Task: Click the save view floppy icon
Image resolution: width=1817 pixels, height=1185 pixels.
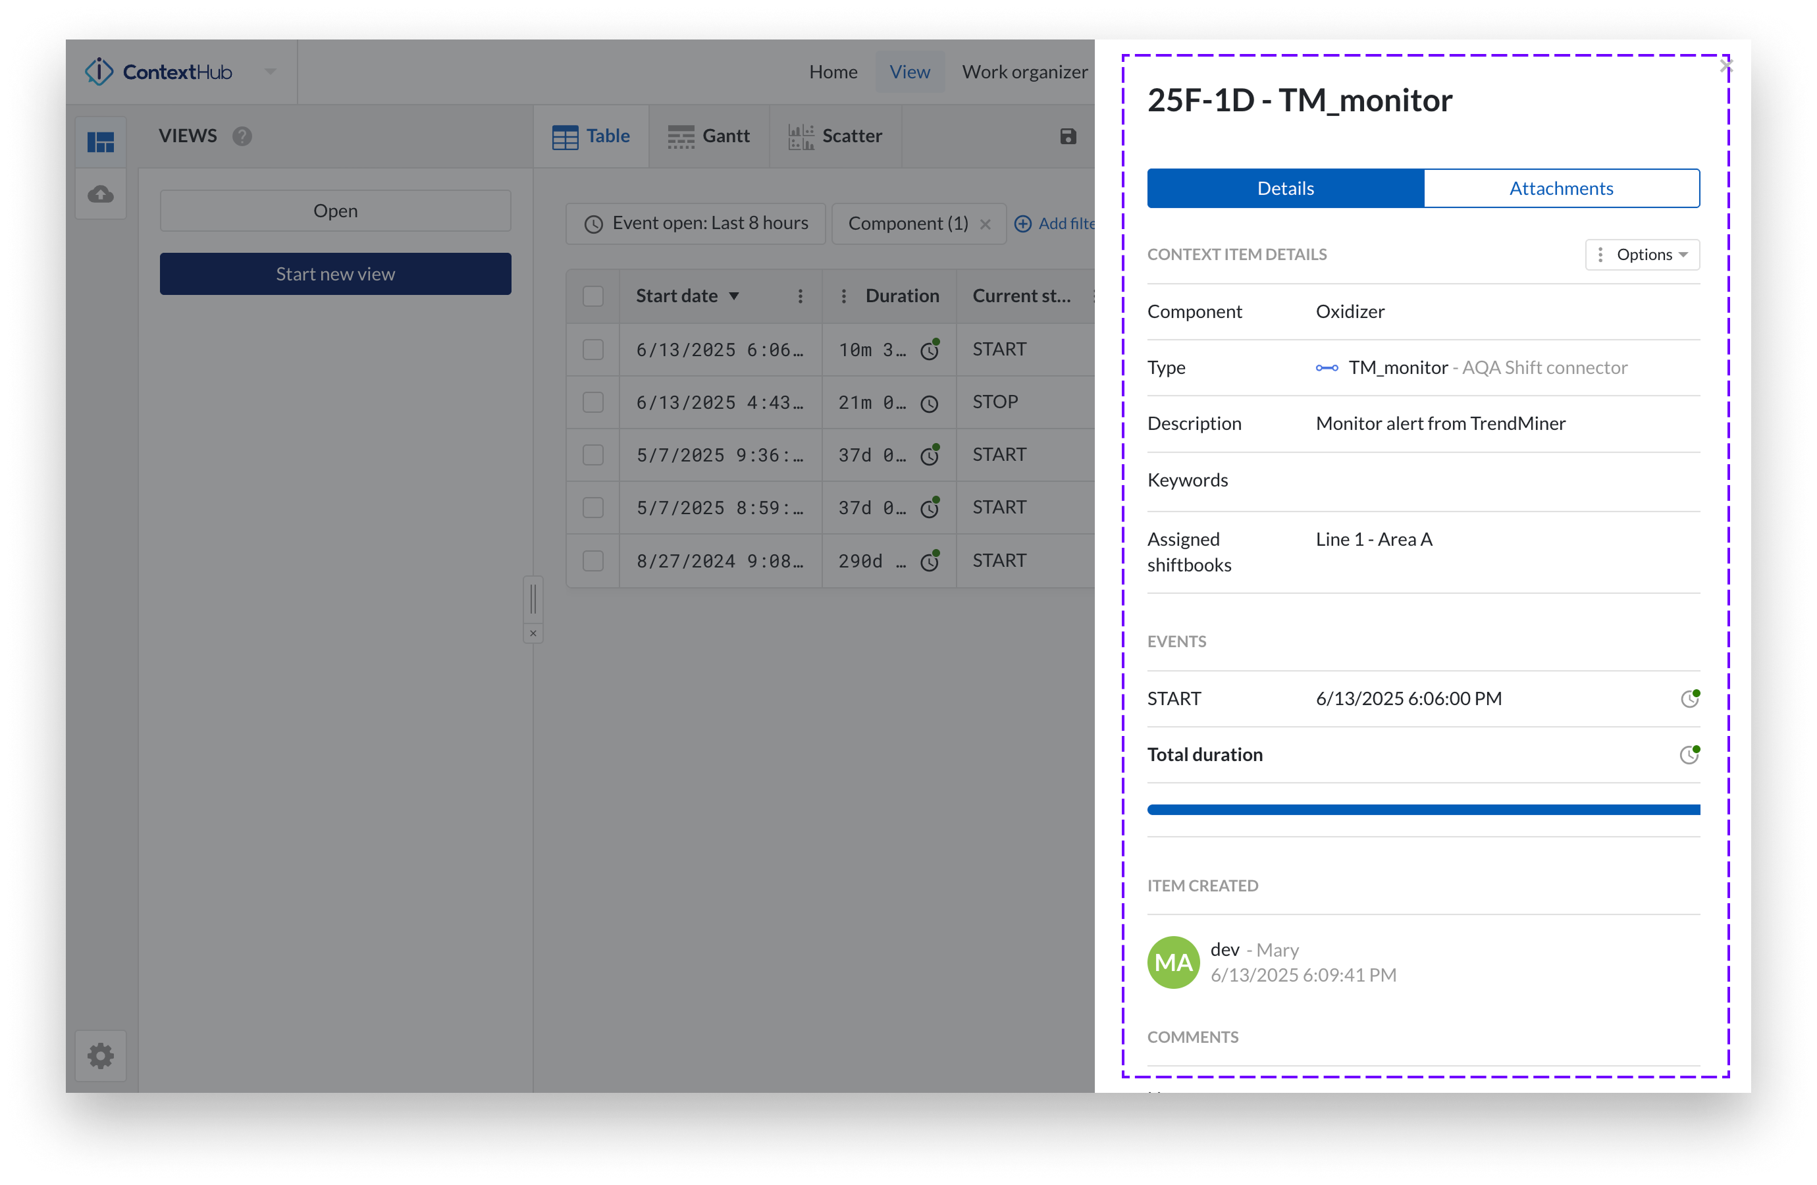Action: [x=1068, y=137]
